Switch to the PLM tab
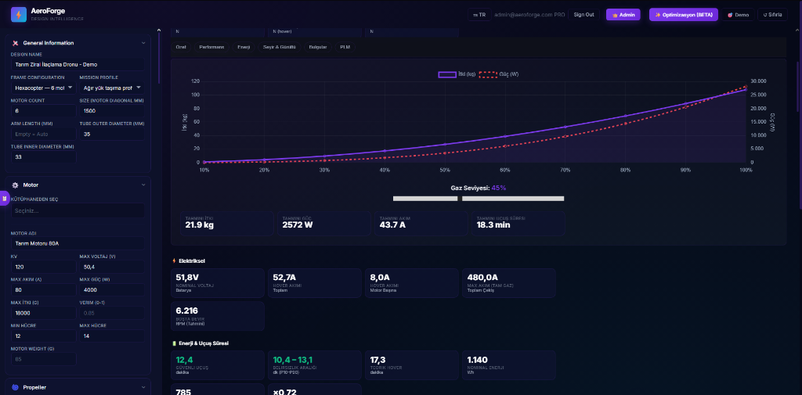 (345, 47)
